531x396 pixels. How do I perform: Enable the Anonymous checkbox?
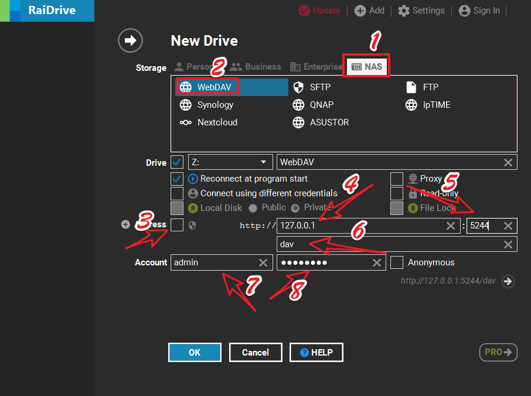(397, 262)
